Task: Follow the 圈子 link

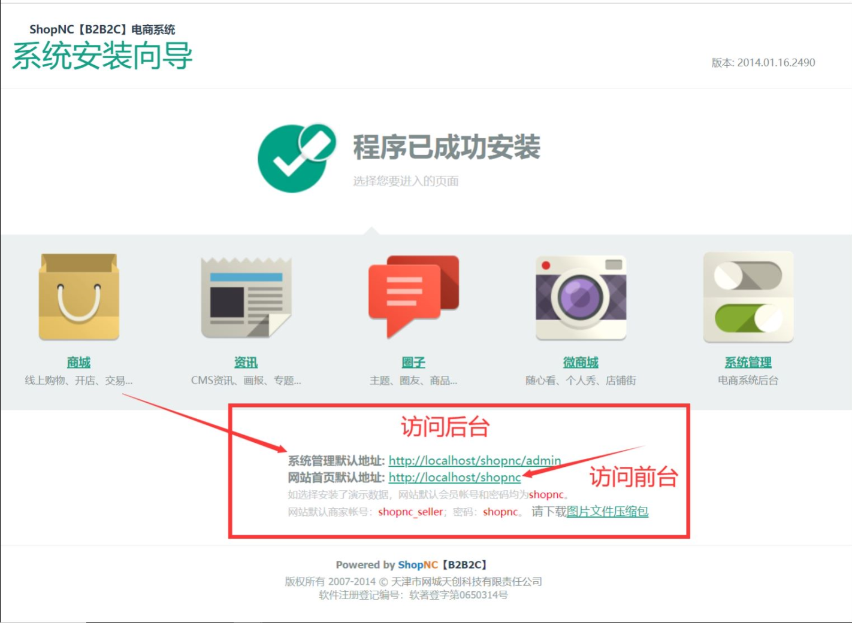Action: [413, 362]
